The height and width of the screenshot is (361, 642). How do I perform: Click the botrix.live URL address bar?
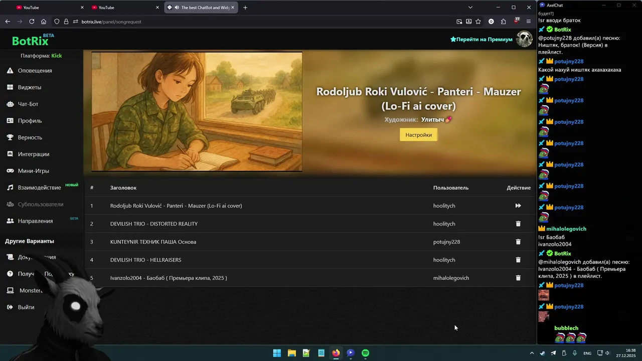click(x=261, y=22)
